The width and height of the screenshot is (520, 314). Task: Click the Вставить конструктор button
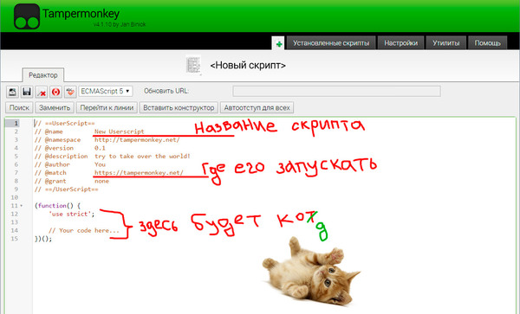(x=179, y=107)
